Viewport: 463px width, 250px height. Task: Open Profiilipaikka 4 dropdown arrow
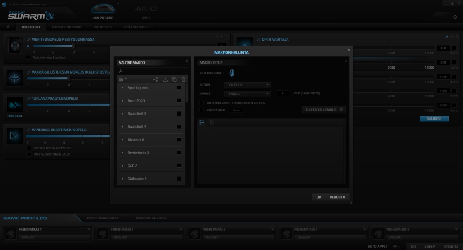[x=364, y=229]
